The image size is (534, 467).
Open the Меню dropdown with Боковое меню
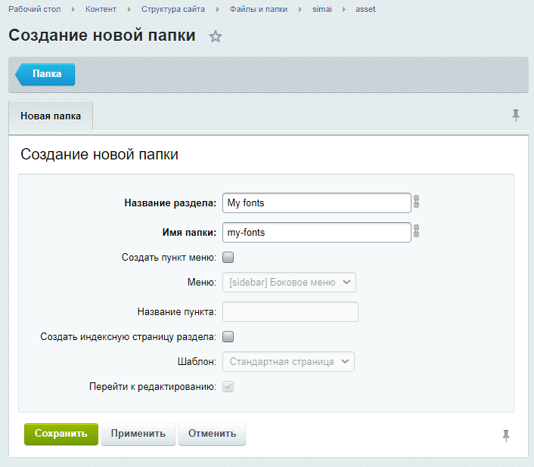pyautogui.click(x=288, y=283)
